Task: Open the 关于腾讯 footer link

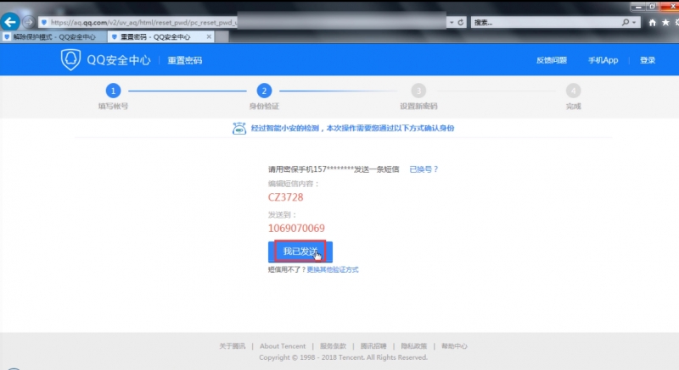Action: point(232,345)
